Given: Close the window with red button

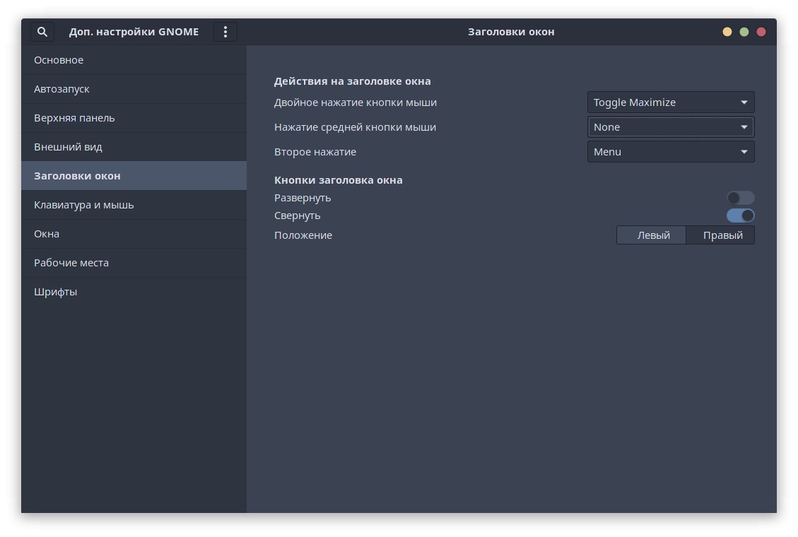Looking at the screenshot, I should (x=761, y=32).
